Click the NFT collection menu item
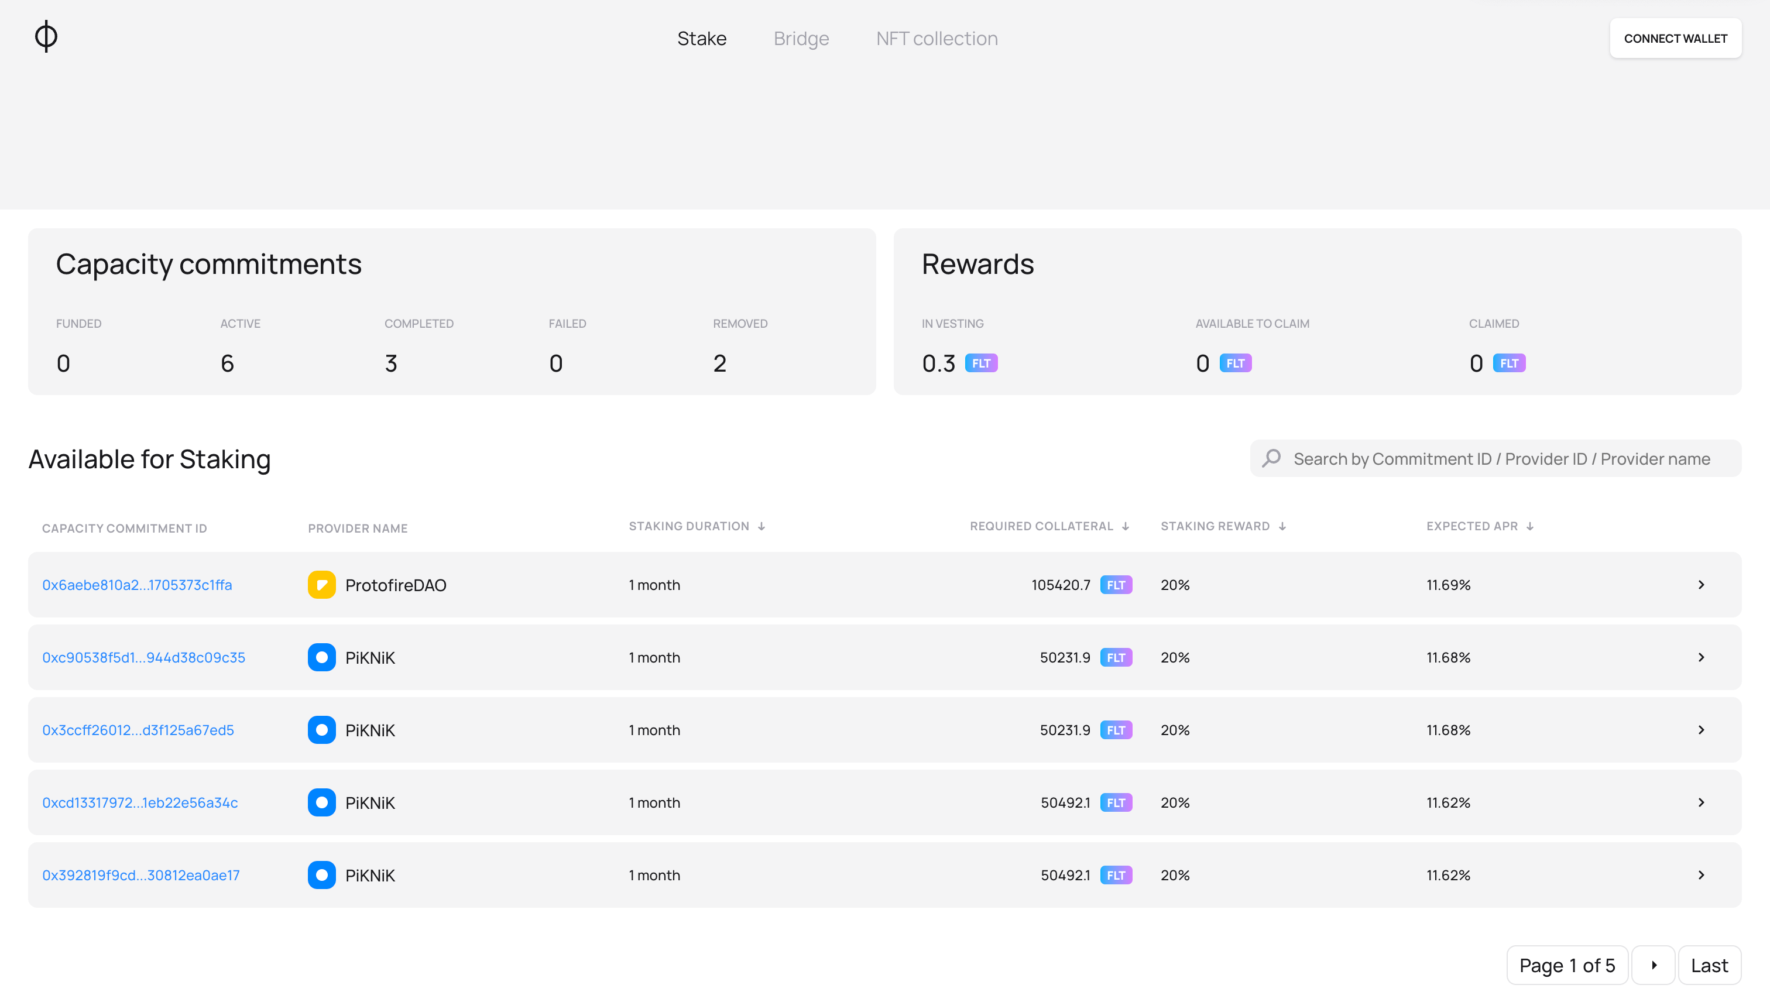The height and width of the screenshot is (1002, 1770). coord(937,37)
